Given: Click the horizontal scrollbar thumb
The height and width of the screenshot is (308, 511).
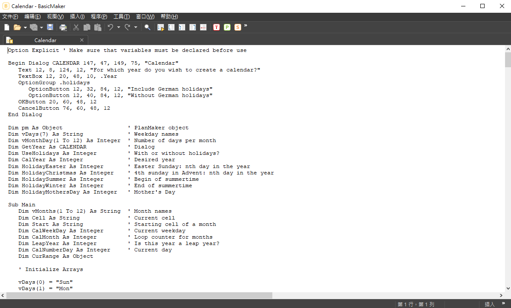Looking at the screenshot, I should pos(139,295).
